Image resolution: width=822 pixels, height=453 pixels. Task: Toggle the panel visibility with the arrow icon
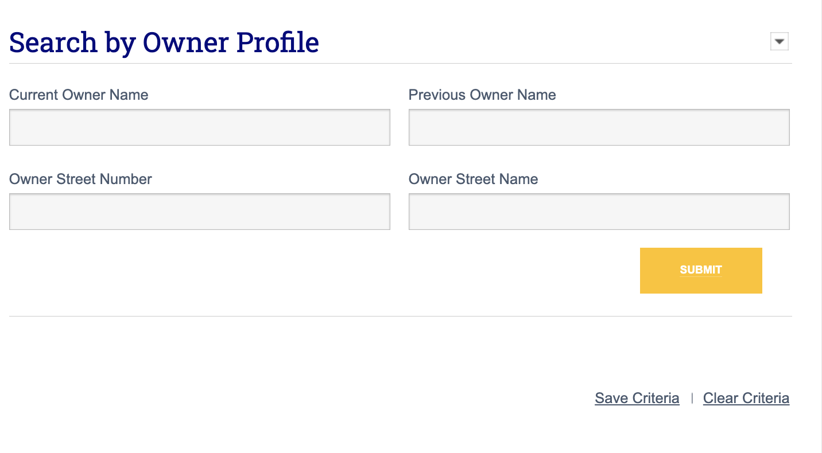pyautogui.click(x=779, y=41)
